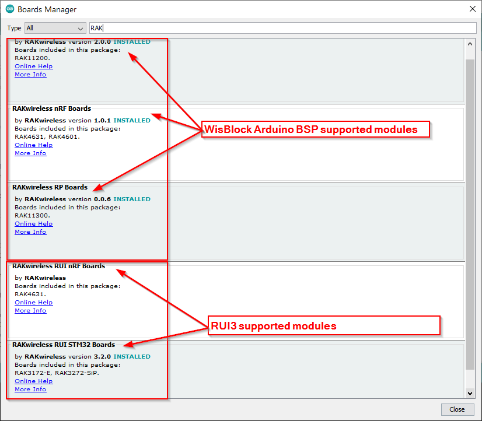Select the RAKwireless RUI STM32 Boards title
This screenshot has height=421, width=482.
click(x=64, y=345)
